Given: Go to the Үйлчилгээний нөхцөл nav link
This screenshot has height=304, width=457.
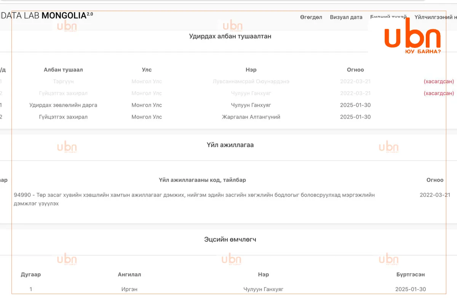Looking at the screenshot, I should (x=436, y=17).
